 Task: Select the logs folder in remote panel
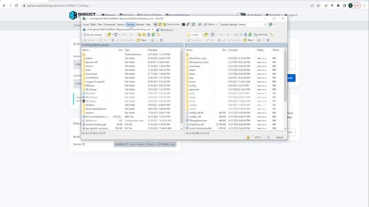[x=191, y=78]
